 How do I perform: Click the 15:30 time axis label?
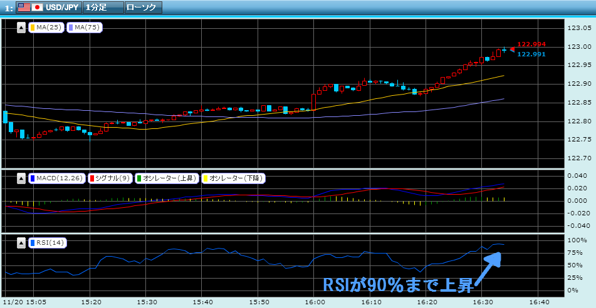click(x=146, y=302)
